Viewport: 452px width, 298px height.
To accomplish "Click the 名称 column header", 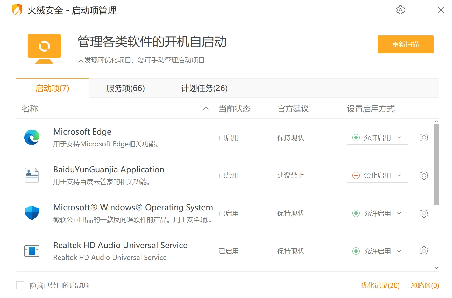I will point(30,109).
